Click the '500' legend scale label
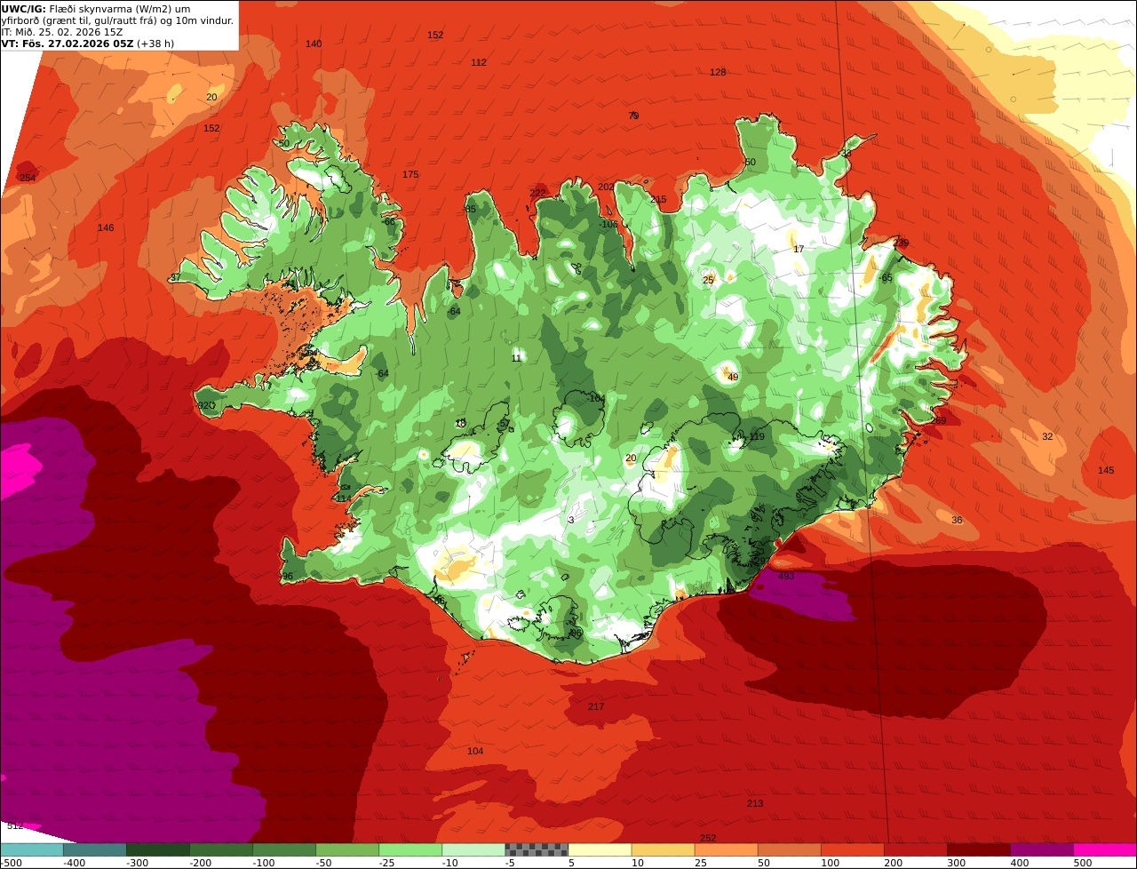This screenshot has height=869, width=1137. coord(1083,863)
